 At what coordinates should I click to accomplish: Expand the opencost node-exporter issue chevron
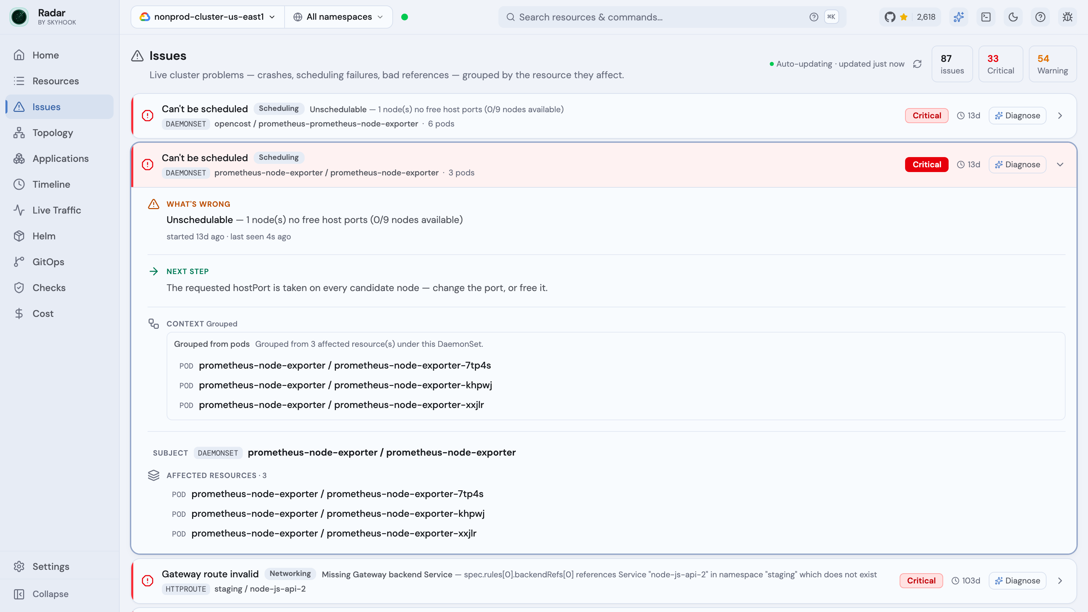pos(1060,116)
